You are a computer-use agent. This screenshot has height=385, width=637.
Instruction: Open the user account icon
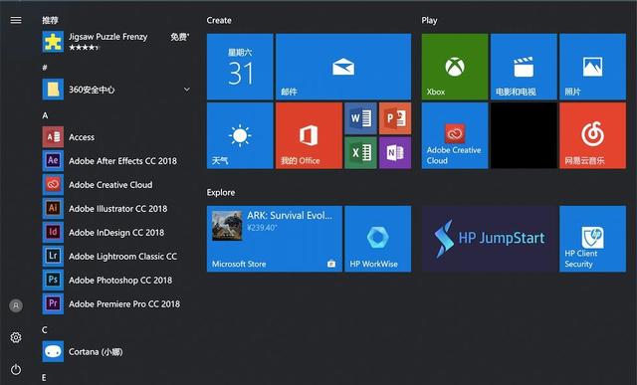(x=16, y=305)
